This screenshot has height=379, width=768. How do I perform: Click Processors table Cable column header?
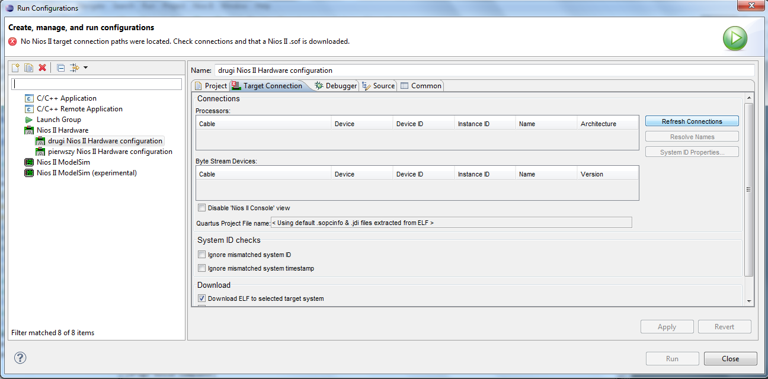[263, 124]
